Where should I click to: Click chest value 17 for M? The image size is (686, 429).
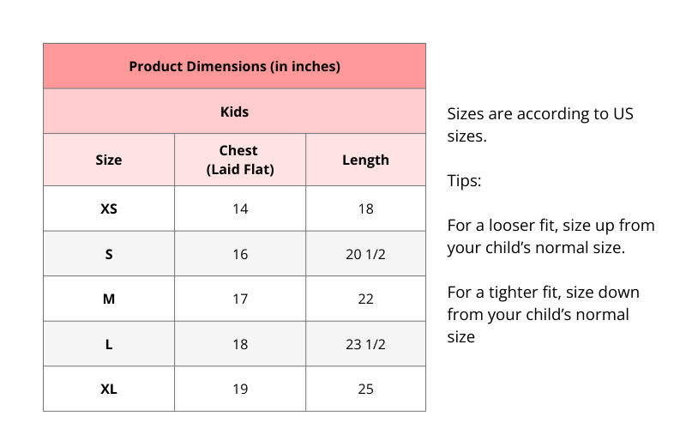point(240,299)
